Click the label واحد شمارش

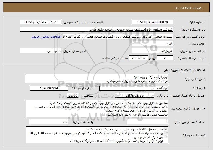click(x=83, y=122)
